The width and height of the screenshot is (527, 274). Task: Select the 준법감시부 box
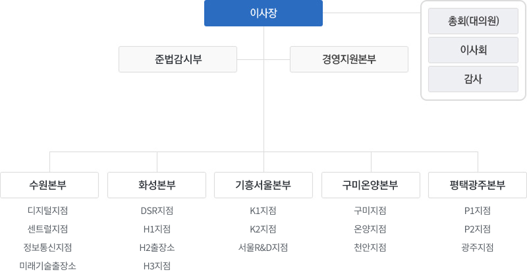[178, 59]
